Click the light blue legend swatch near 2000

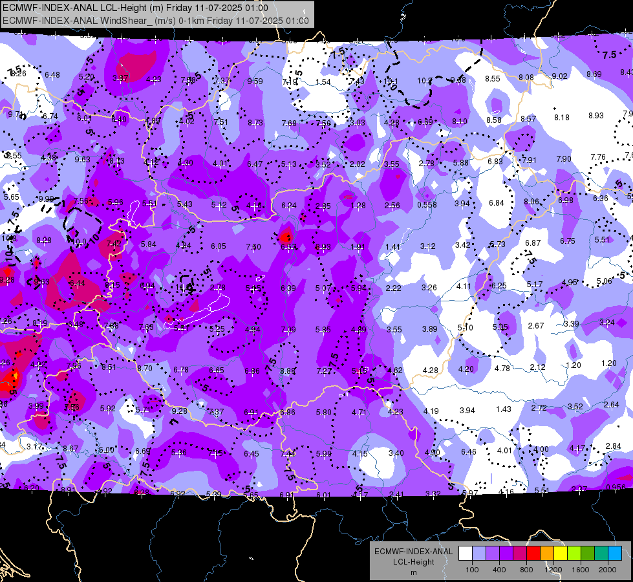(x=615, y=554)
